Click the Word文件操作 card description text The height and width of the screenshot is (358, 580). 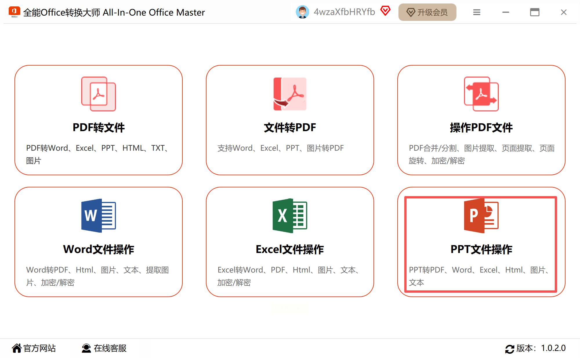coord(98,276)
